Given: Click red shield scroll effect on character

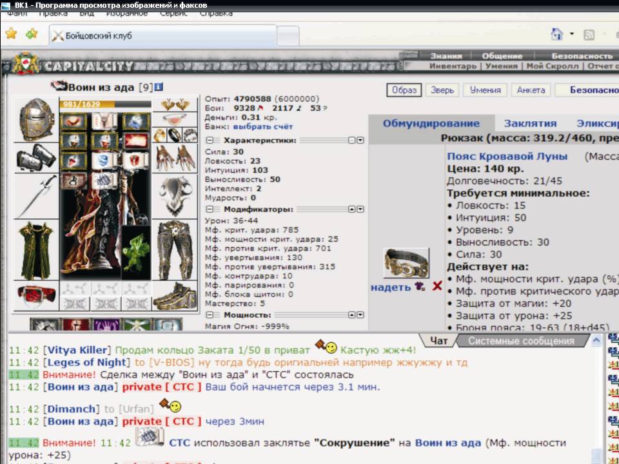Looking at the screenshot, I should [x=135, y=160].
